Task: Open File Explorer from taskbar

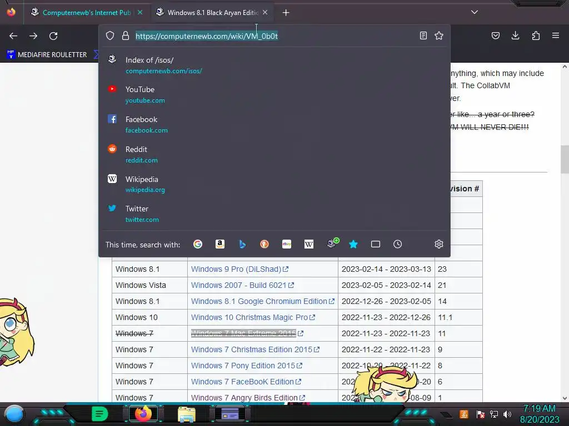Action: (187, 414)
